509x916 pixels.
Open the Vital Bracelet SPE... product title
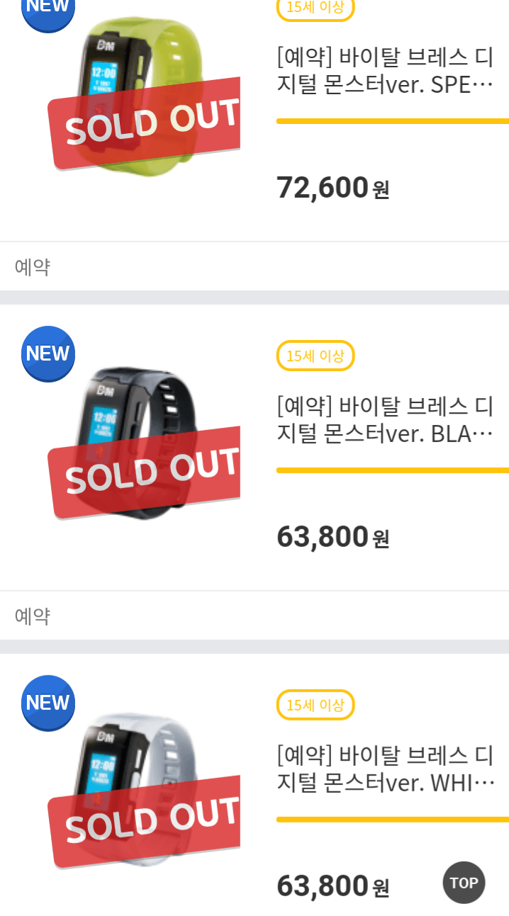(384, 72)
